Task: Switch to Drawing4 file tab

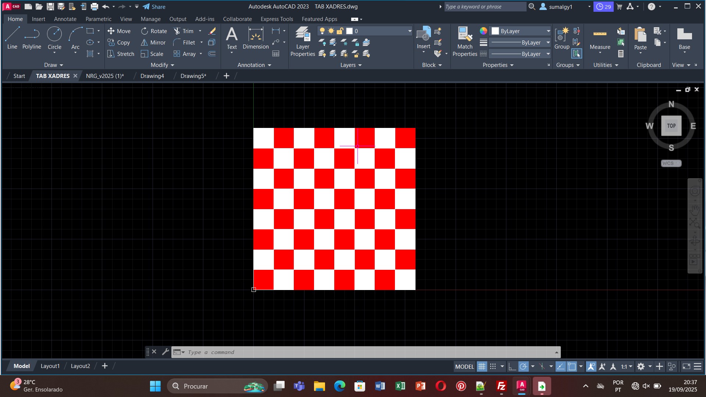Action: [x=152, y=76]
